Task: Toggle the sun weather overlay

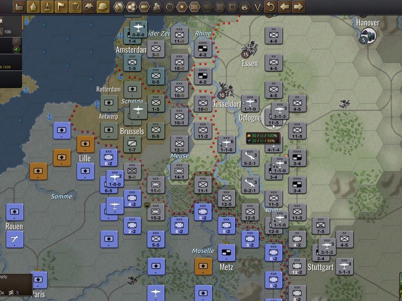Action: tap(182, 7)
